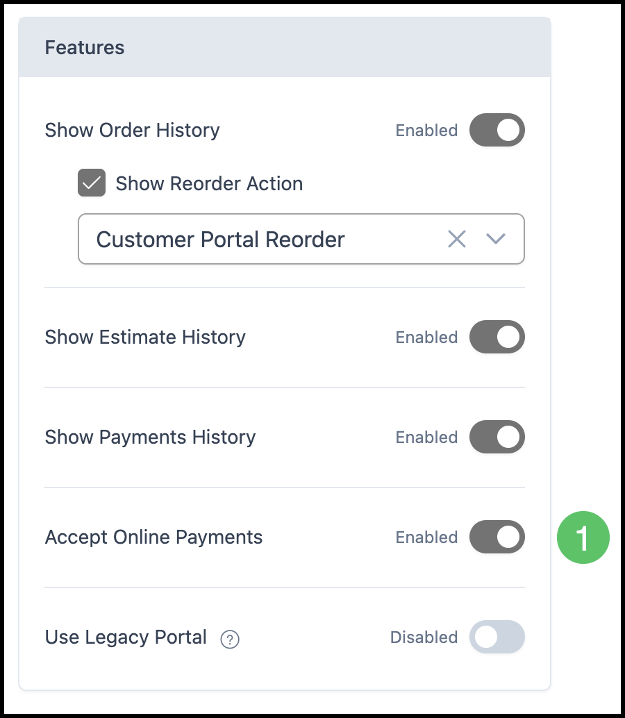Expand the reorder dropdown chevron
This screenshot has width=625, height=718.
(495, 239)
